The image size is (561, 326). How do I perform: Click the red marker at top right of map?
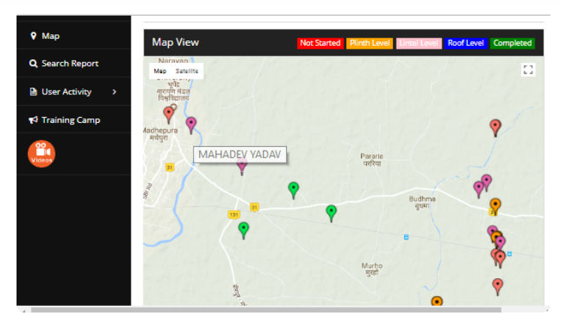(x=495, y=128)
